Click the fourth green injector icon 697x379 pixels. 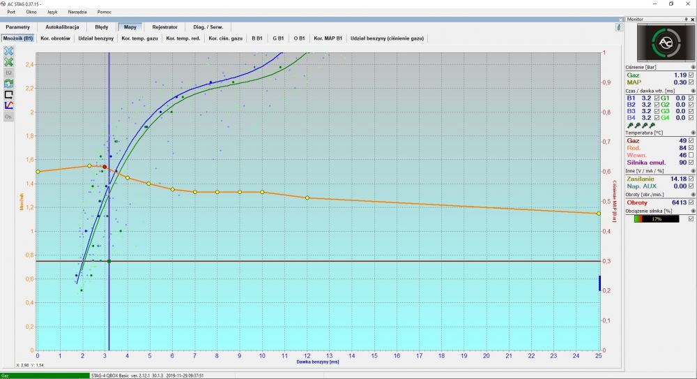tap(652, 126)
